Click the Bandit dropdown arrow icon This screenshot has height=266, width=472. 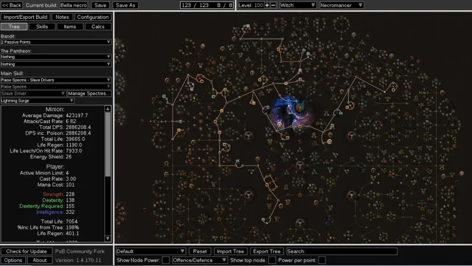pos(109,42)
